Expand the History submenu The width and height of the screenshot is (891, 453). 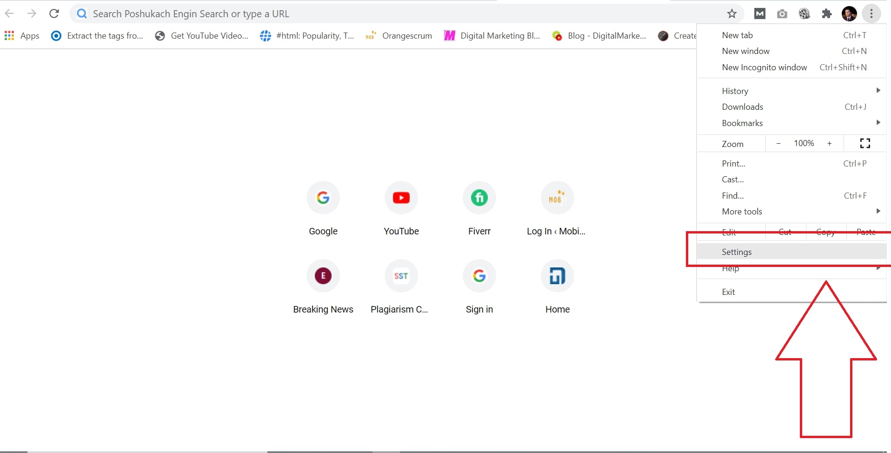pyautogui.click(x=735, y=91)
